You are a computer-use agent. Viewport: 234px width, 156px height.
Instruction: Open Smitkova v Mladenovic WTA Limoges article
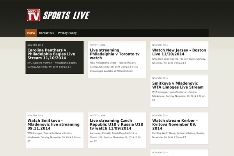178,85
